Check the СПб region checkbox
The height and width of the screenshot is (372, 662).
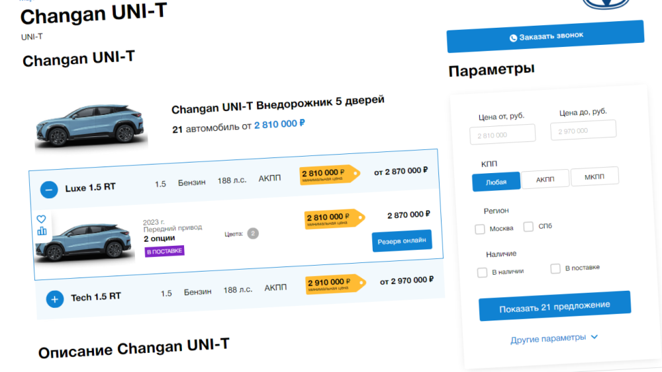(x=528, y=227)
